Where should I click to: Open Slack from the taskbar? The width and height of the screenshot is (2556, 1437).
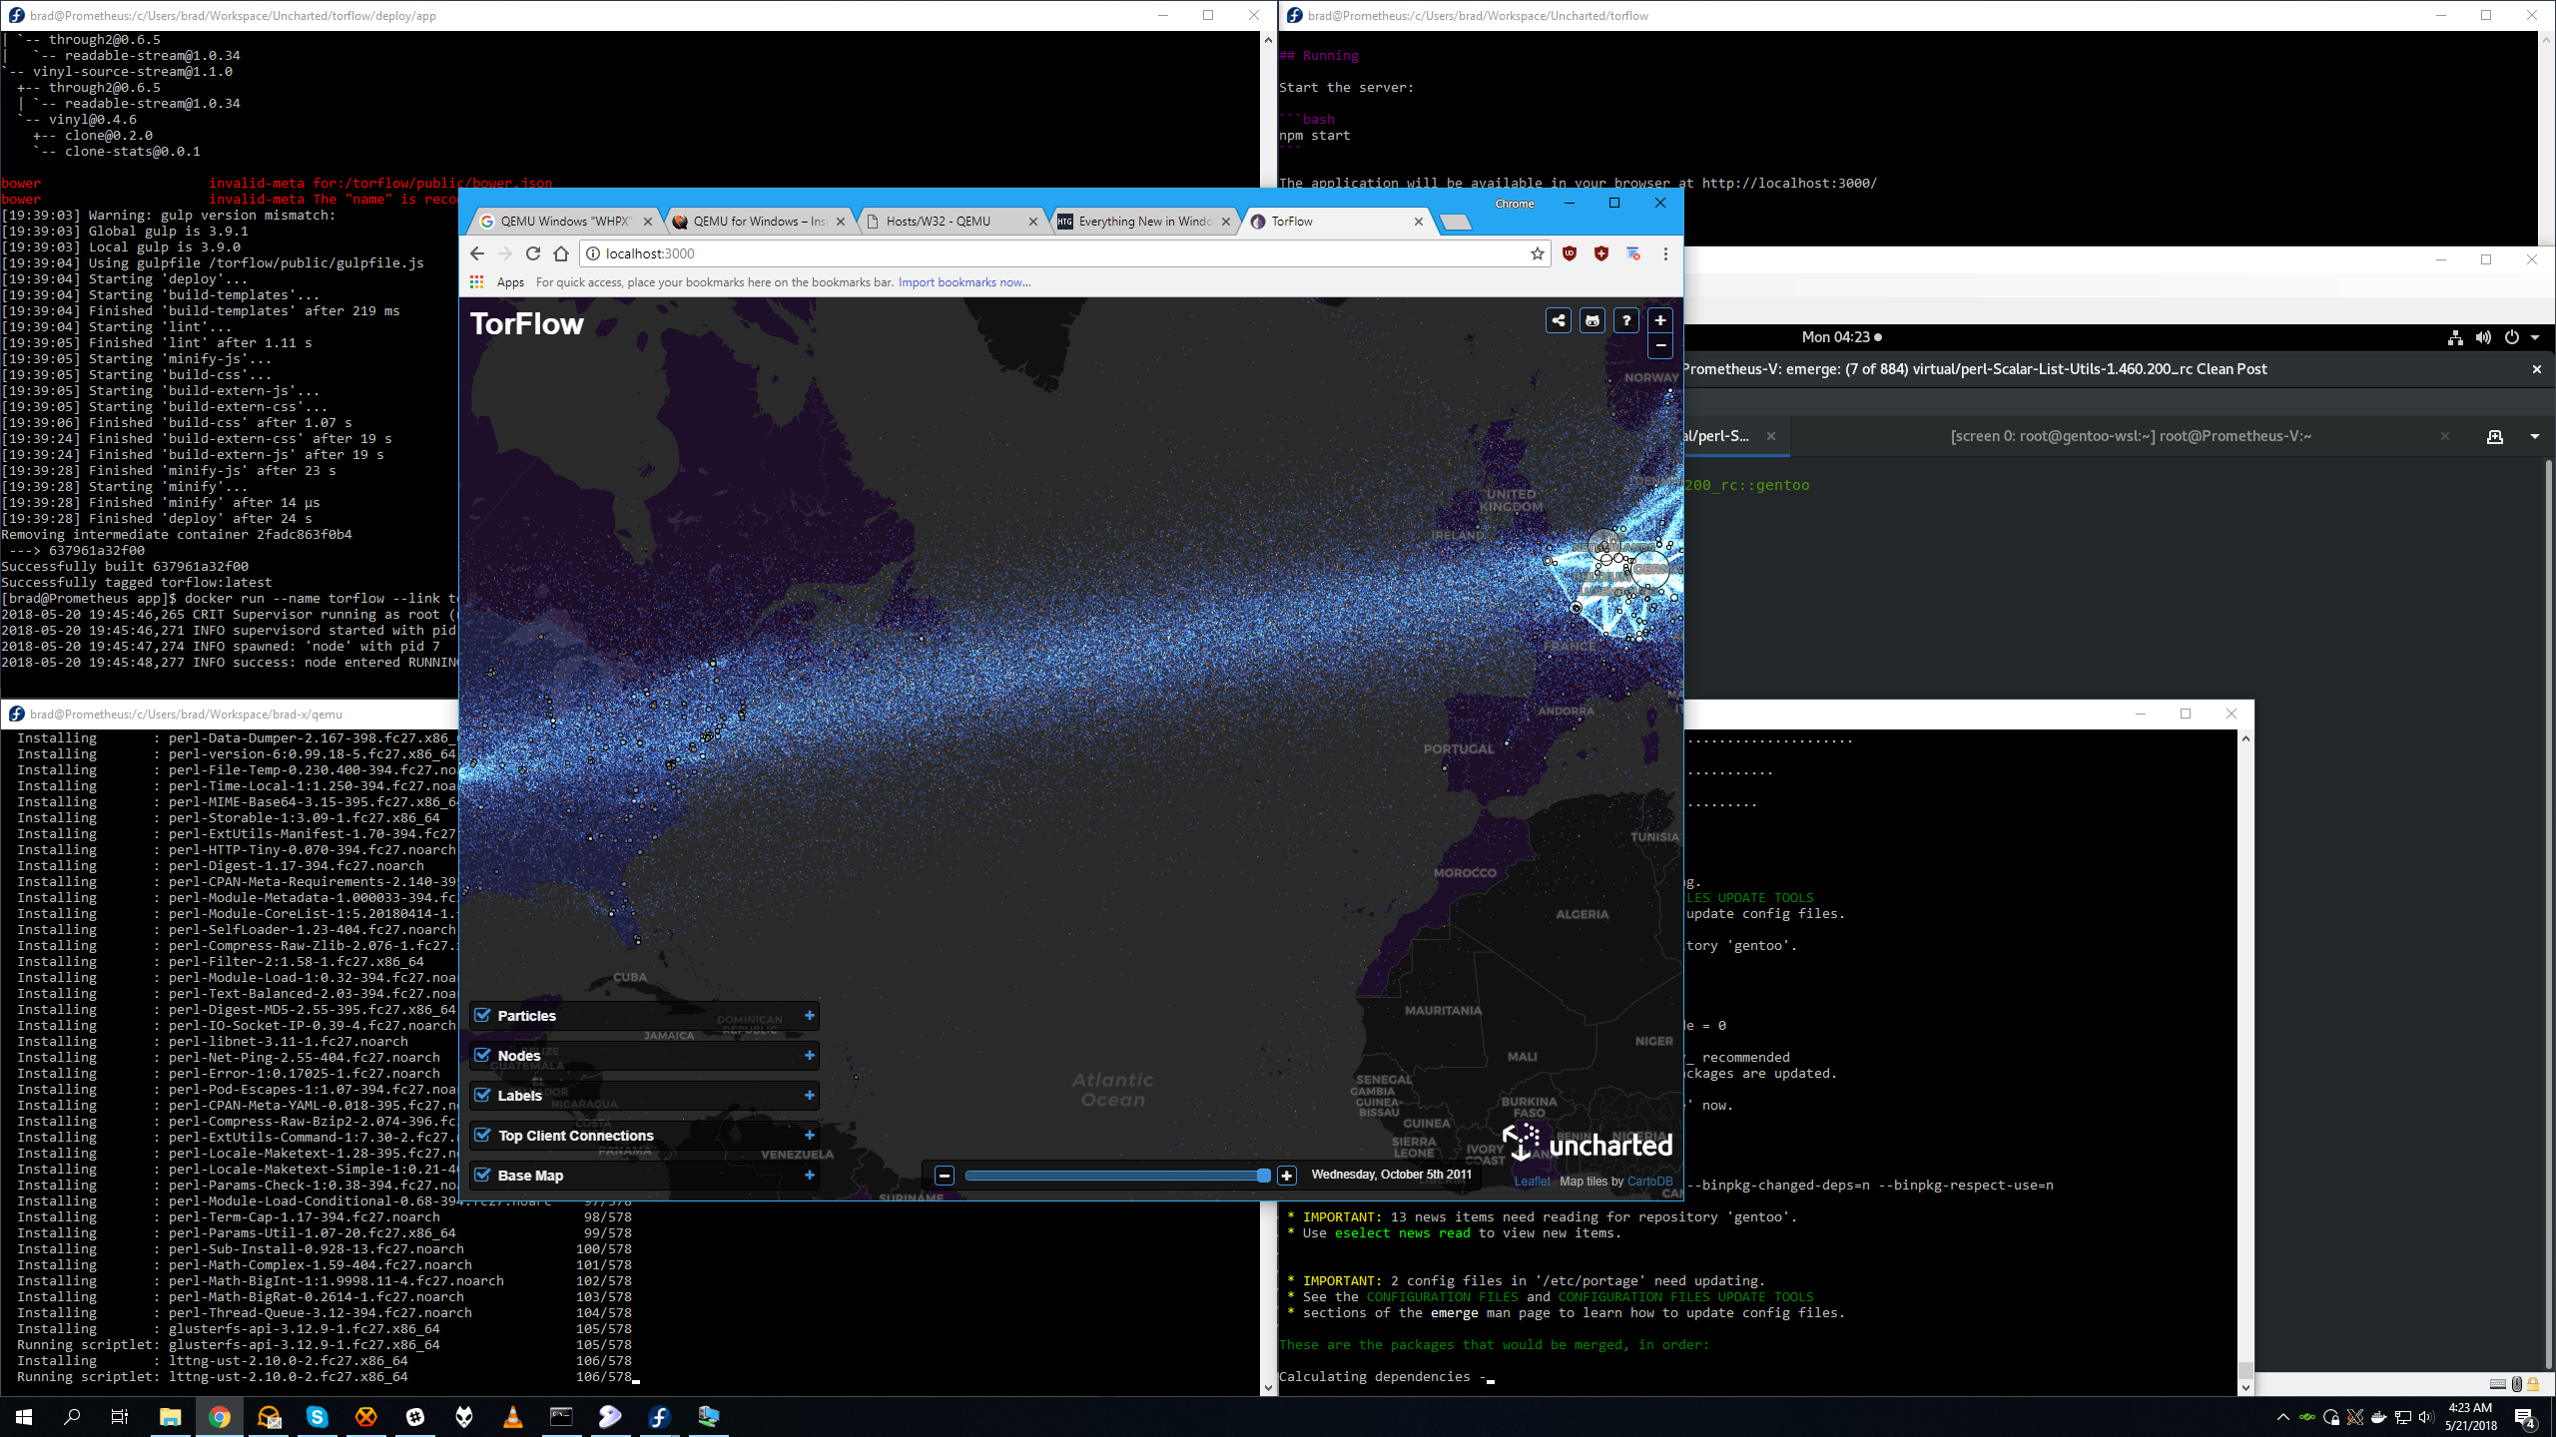415,1417
